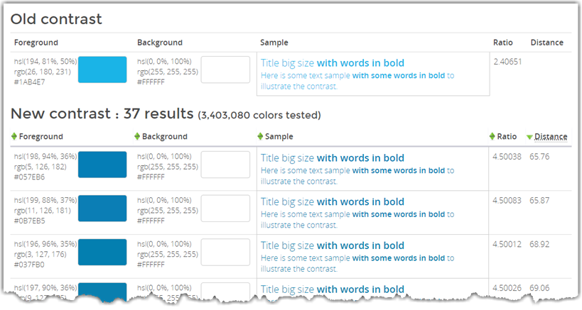Click the text rgb(5, 126, 182)
The height and width of the screenshot is (310, 582).
40,167
